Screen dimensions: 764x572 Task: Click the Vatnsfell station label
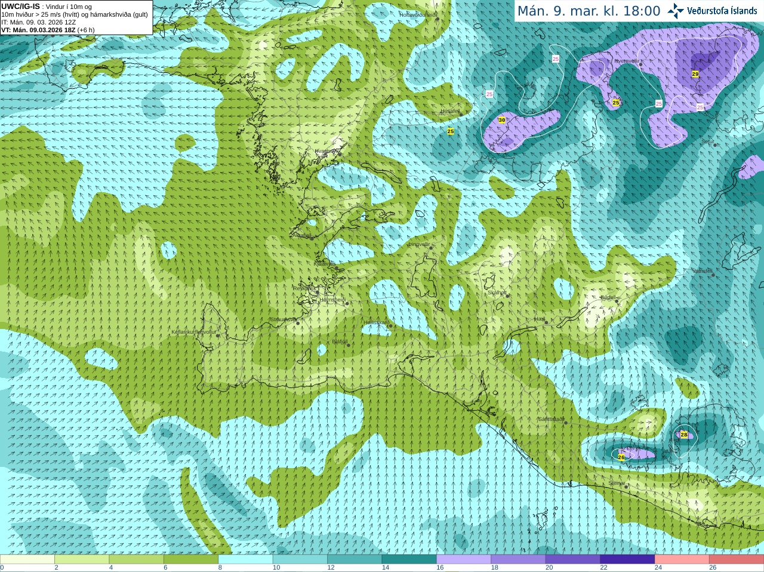pos(703,271)
